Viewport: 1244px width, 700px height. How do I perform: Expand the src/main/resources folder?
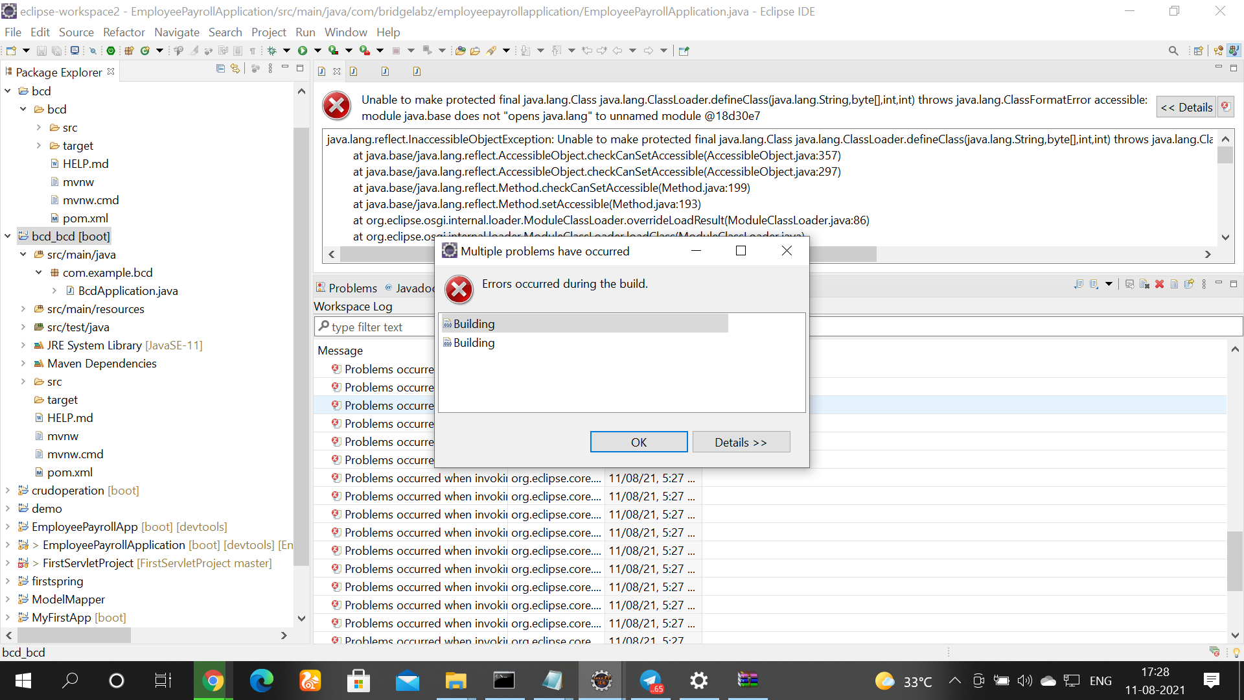click(23, 309)
